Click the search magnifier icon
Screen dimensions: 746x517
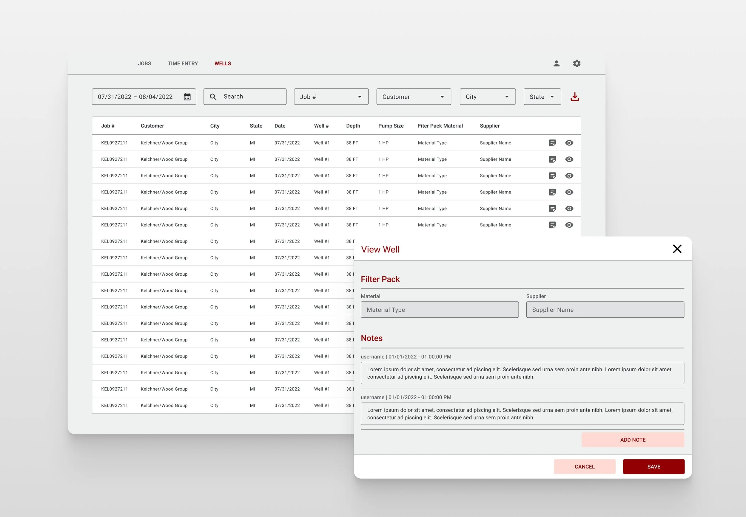tap(213, 97)
